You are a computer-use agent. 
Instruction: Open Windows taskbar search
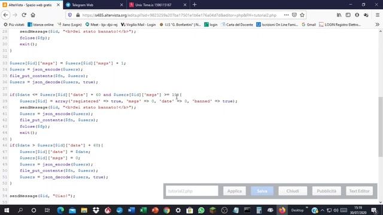pyautogui.click(x=20, y=210)
